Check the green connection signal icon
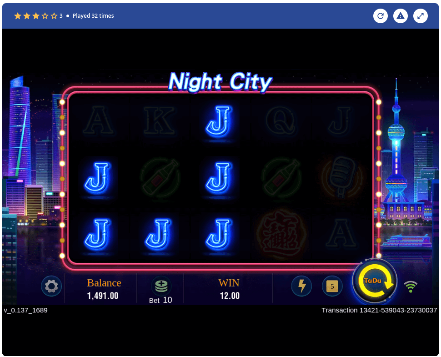 coord(411,287)
